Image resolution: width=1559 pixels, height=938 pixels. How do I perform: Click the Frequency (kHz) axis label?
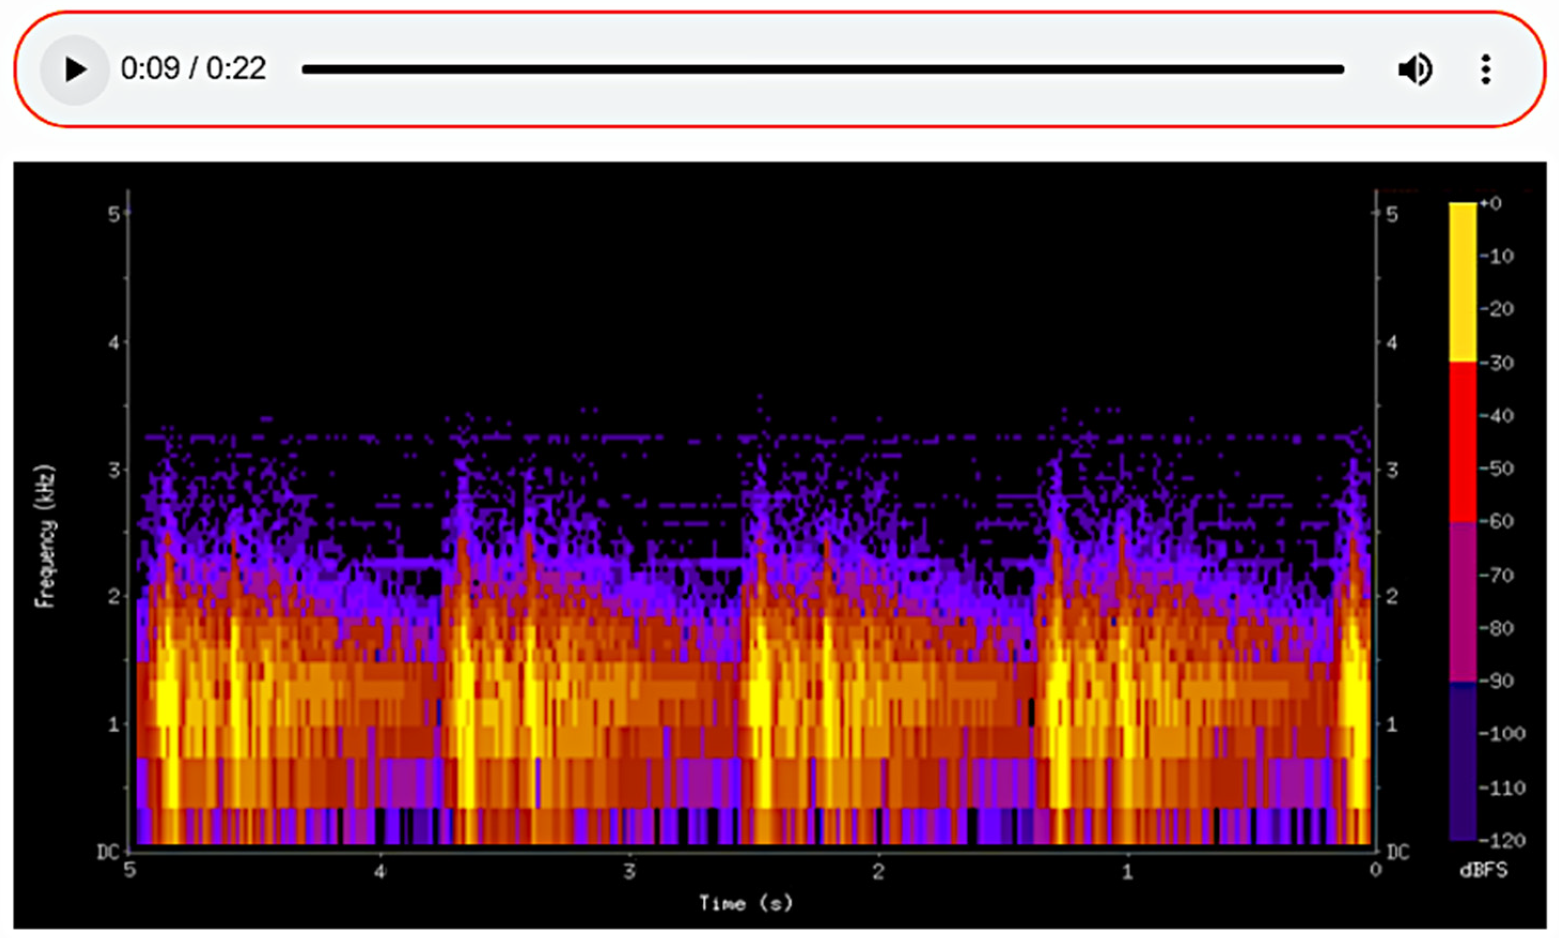tap(45, 537)
